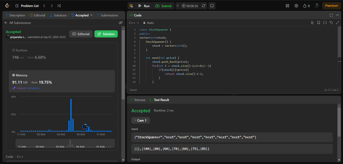Go back to All Submissions
Screen dimensions: 343x164
[18, 23]
